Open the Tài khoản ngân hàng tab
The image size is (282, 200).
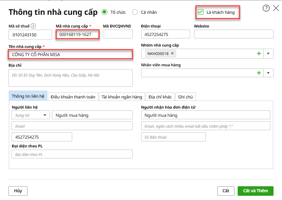pyautogui.click(x=121, y=97)
